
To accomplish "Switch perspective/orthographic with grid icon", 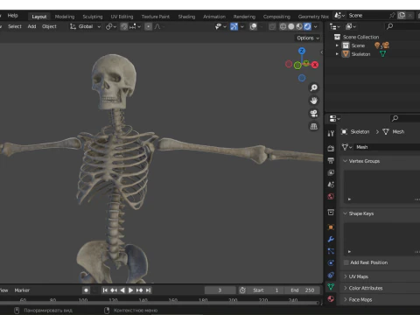I will pos(314,126).
